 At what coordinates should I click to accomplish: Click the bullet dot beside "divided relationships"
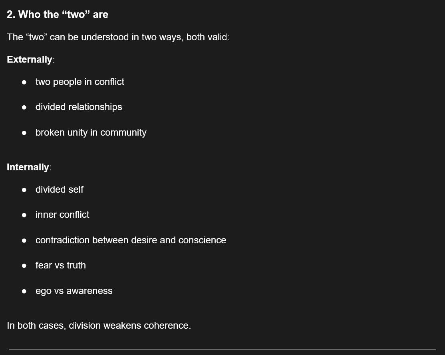[x=24, y=107]
